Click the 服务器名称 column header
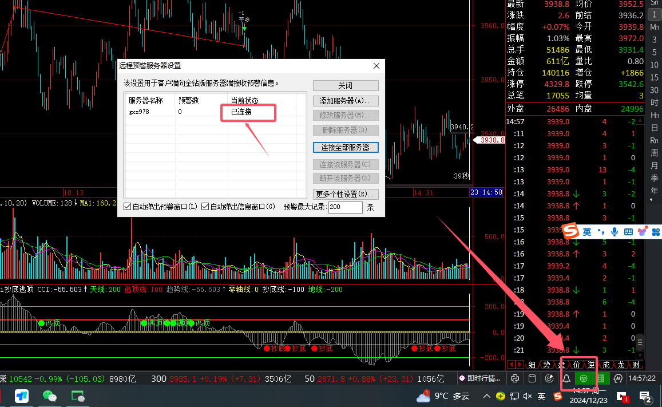The width and height of the screenshot is (662, 407). [150, 100]
